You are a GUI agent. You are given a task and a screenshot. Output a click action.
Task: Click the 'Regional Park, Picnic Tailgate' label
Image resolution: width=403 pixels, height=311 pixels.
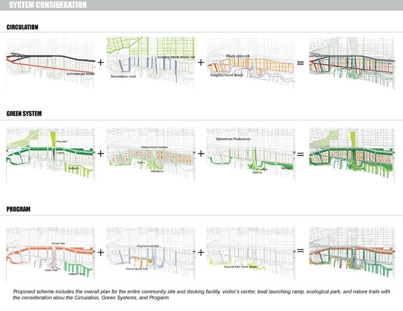point(241,267)
